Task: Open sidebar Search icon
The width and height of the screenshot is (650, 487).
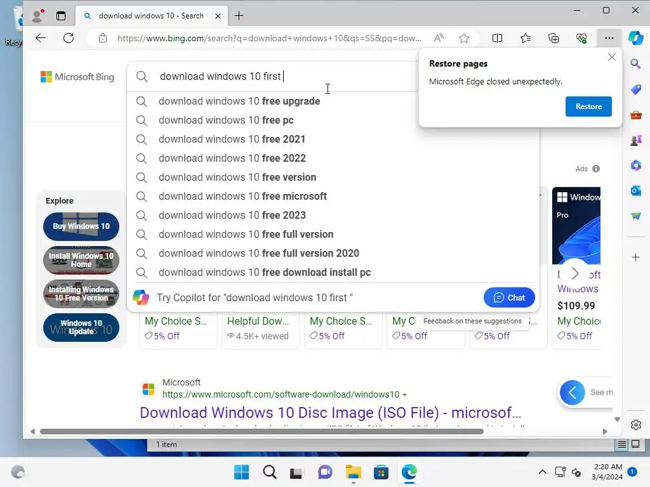Action: click(x=635, y=63)
